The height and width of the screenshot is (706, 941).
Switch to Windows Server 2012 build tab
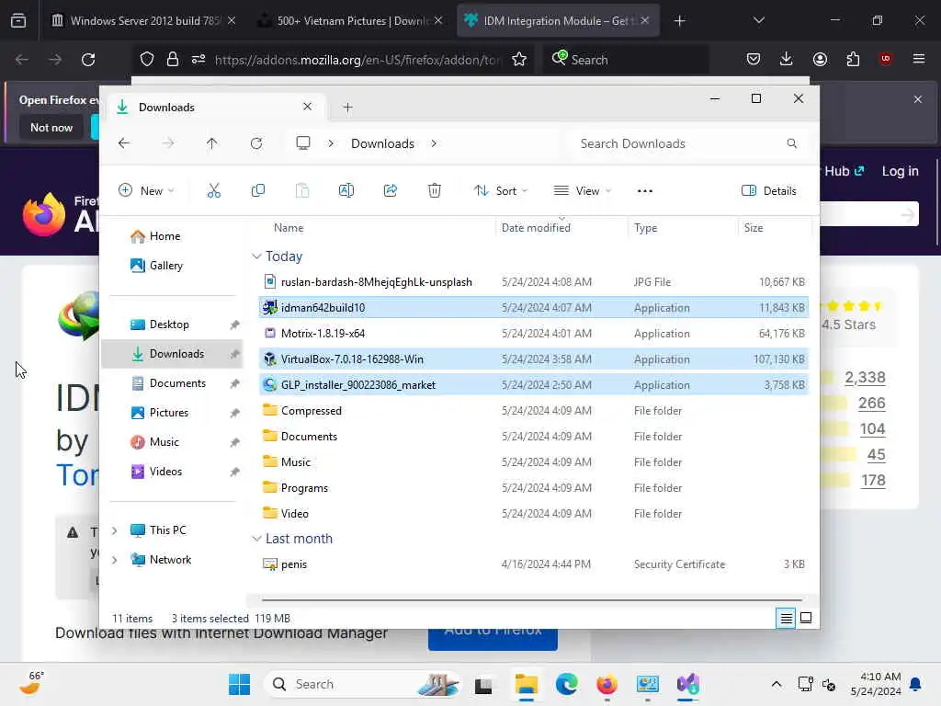pyautogui.click(x=144, y=21)
